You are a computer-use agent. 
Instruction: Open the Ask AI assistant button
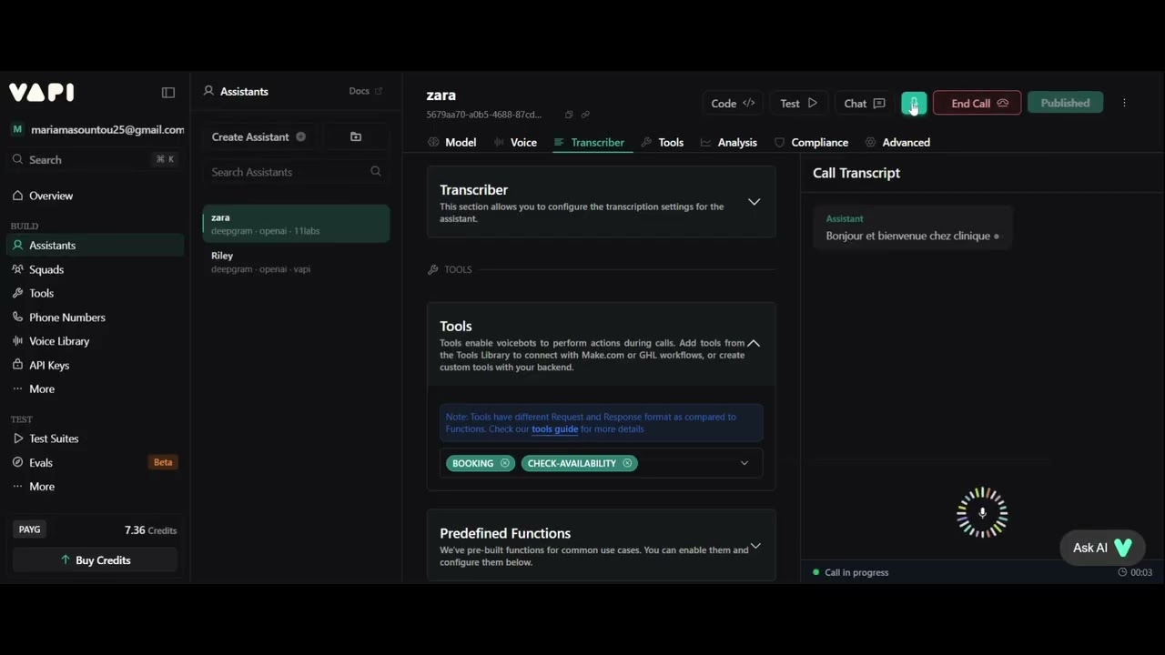[1102, 548]
